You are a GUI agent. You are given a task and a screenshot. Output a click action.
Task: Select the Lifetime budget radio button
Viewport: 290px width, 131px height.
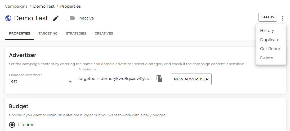click(x=12, y=125)
